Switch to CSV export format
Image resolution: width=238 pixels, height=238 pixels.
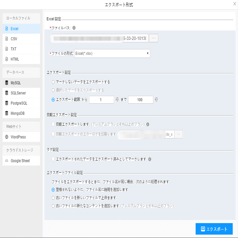(14, 39)
